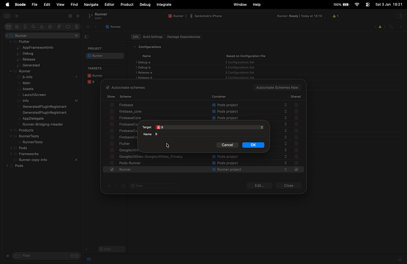407x264 pixels.
Task: Open the Breakpoint navigator icon
Action: 68,27
